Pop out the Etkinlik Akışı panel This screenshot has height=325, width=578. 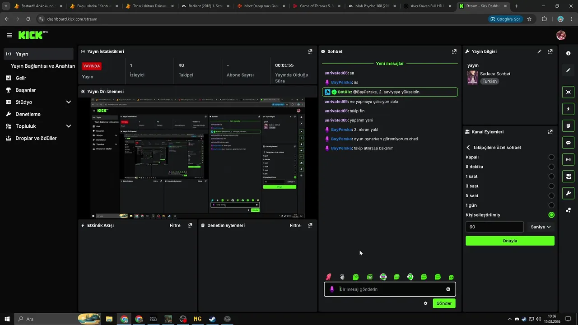[190, 225]
